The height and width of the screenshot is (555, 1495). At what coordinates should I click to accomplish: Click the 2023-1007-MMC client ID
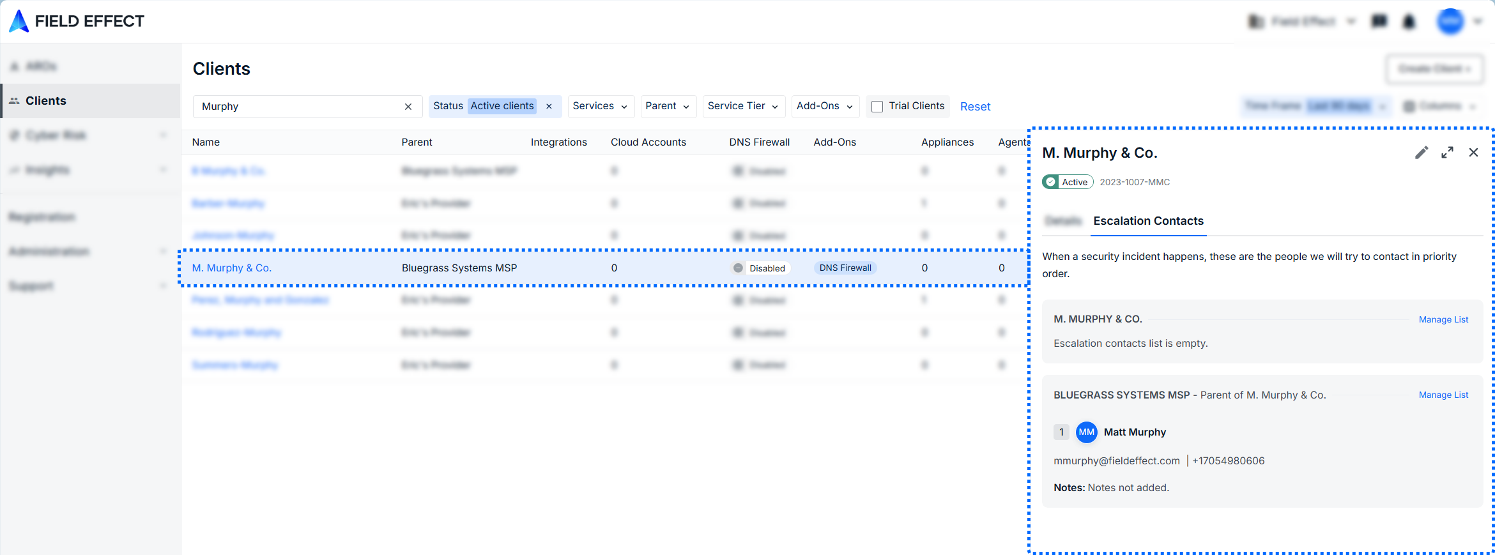1135,182
